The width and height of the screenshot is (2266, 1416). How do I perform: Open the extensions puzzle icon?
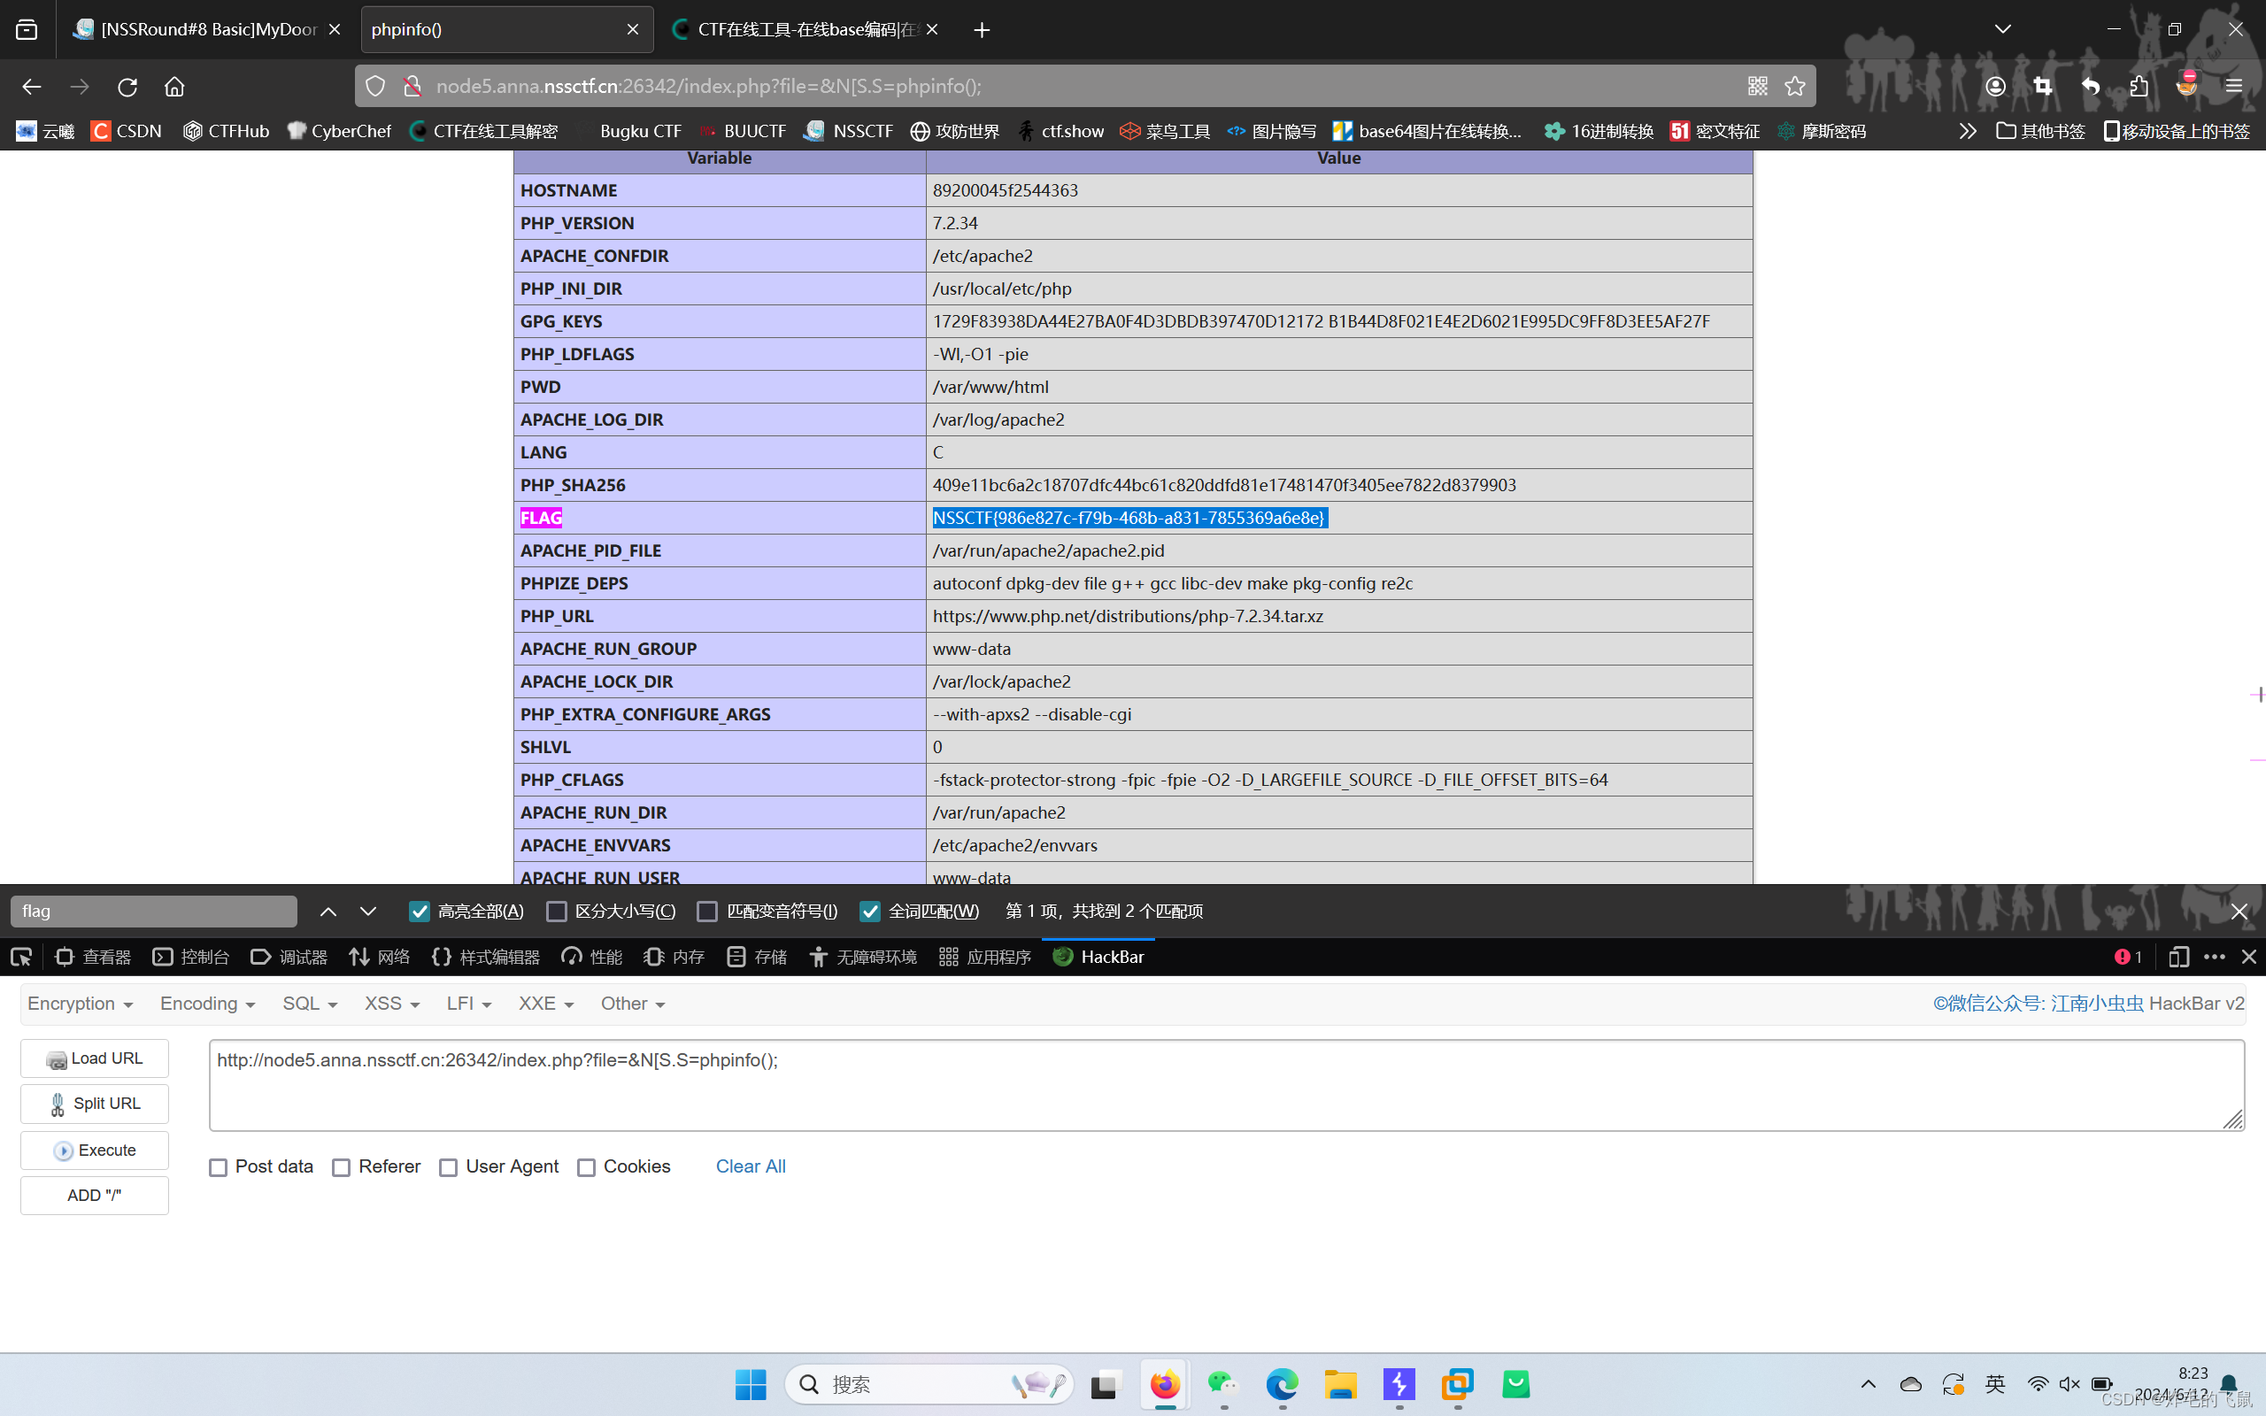(x=2139, y=86)
